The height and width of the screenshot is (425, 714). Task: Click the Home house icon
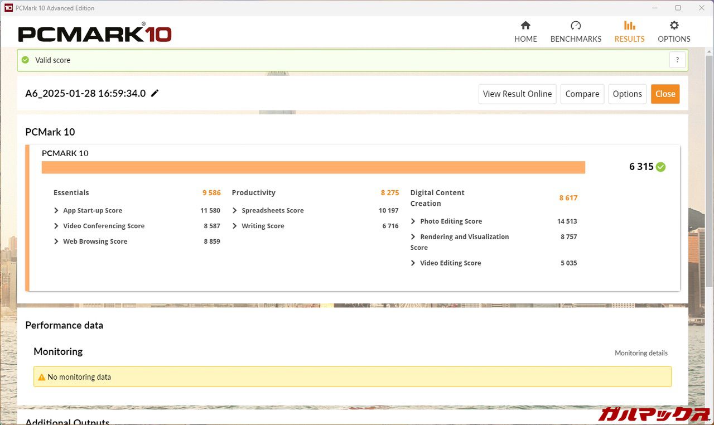525,26
